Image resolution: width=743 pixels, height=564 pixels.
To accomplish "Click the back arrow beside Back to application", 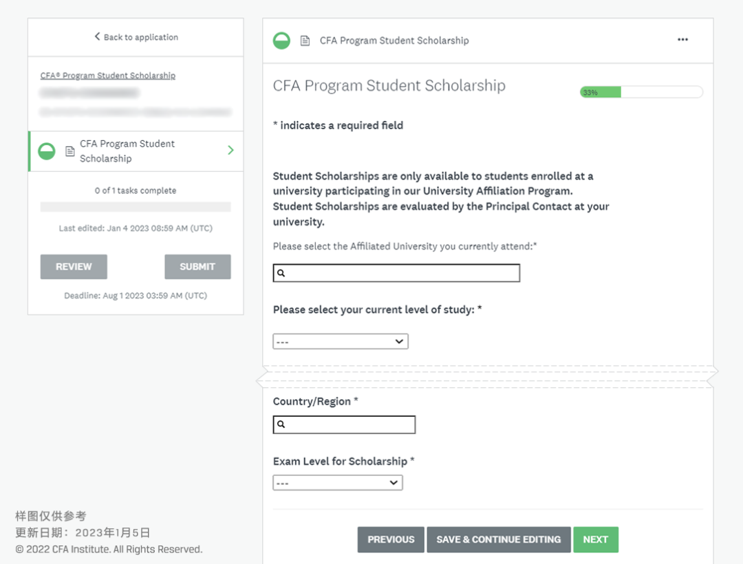I will point(97,36).
